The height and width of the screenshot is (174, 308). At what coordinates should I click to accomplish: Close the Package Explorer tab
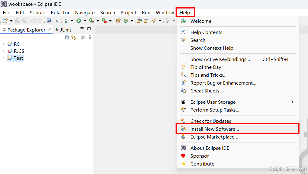coord(50,30)
